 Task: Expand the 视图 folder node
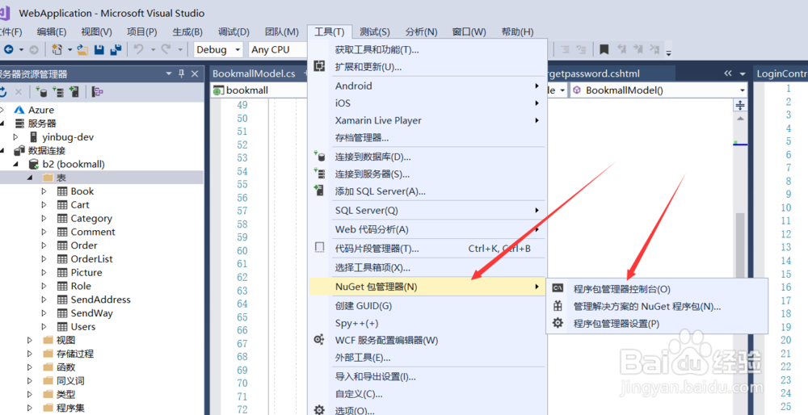(29, 340)
